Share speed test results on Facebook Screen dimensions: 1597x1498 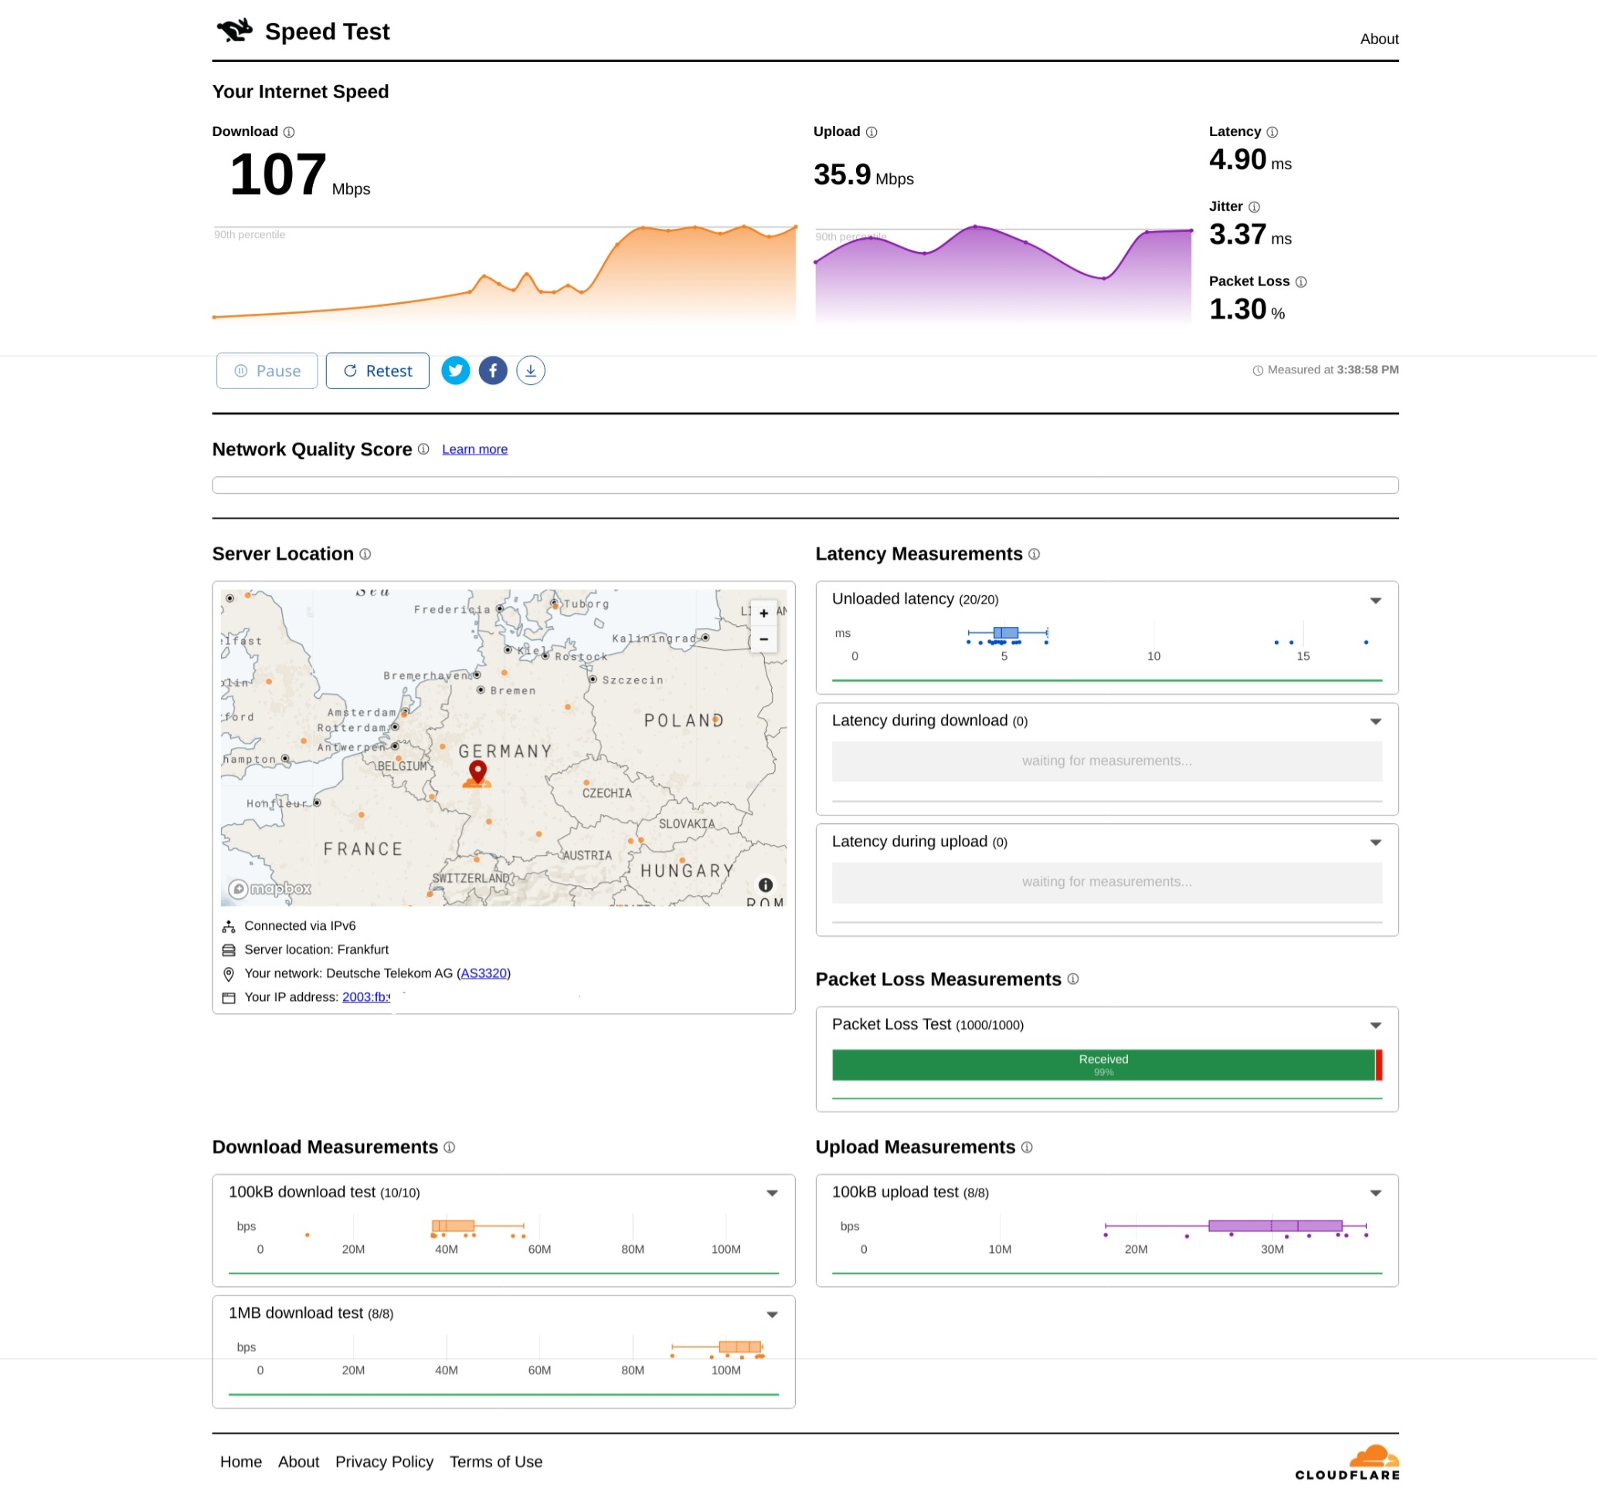click(x=492, y=370)
